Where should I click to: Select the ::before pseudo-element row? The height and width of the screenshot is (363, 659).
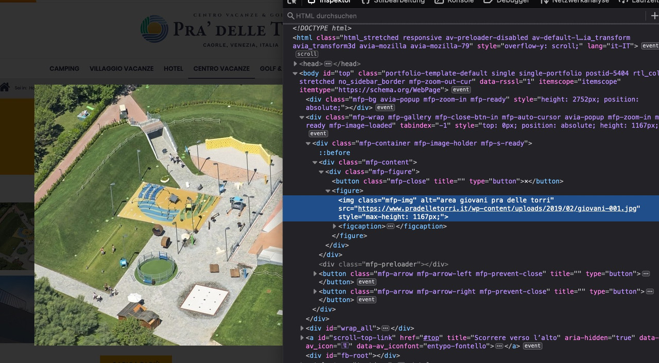(335, 153)
